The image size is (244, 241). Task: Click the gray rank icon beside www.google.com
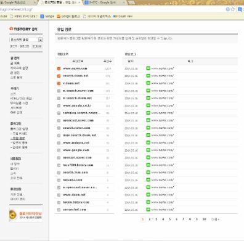[59, 150]
